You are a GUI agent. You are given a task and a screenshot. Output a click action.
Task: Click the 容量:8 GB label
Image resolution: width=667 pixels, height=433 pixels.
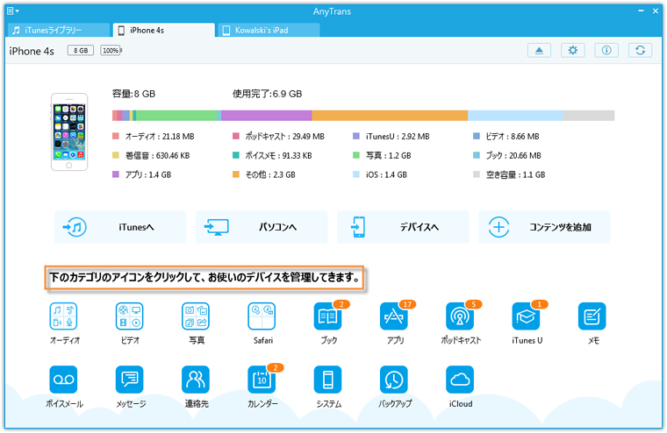point(133,94)
